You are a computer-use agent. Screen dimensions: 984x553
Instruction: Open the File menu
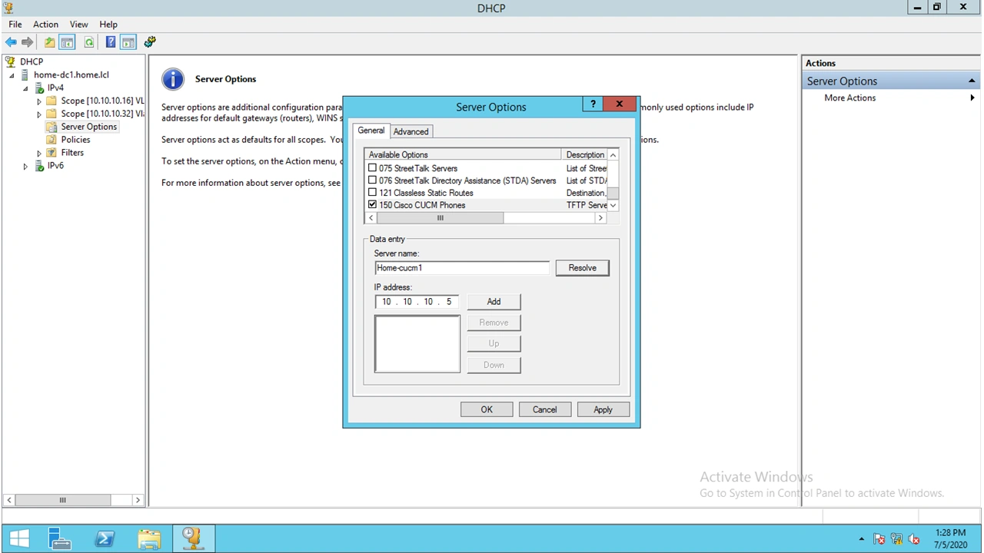[15, 25]
